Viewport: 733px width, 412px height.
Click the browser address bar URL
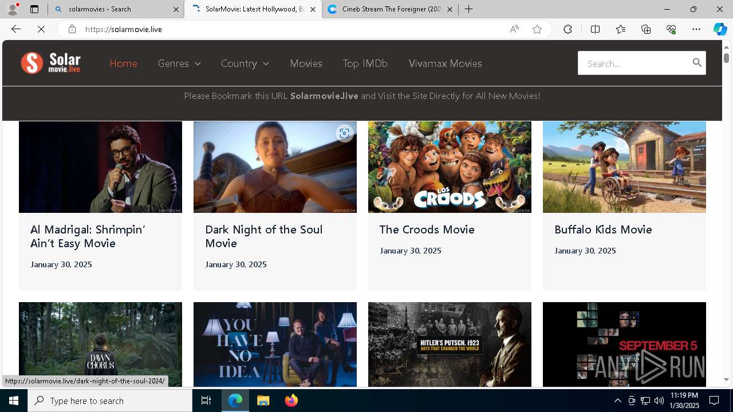124,29
